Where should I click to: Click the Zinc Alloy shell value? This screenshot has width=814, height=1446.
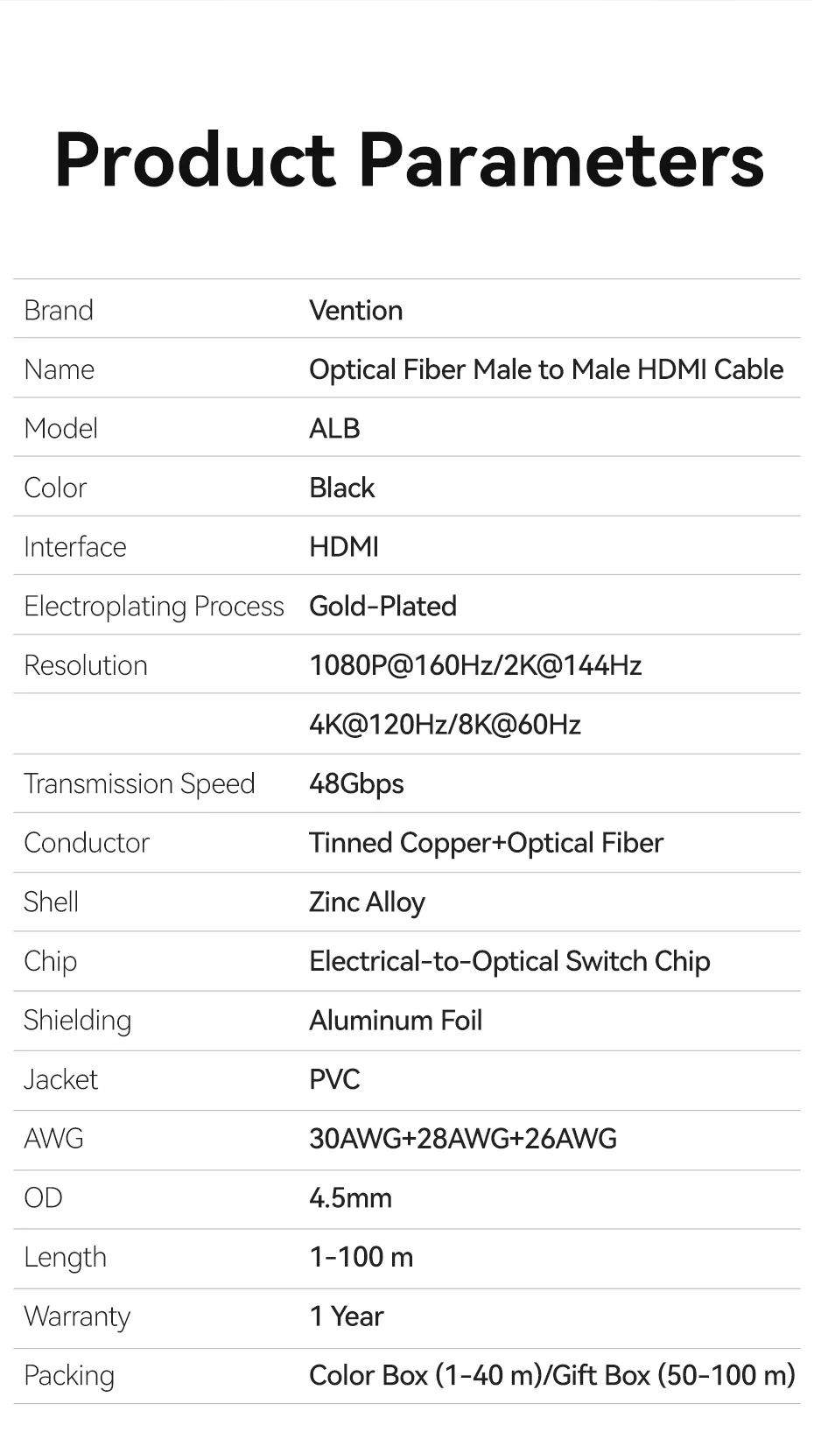(x=367, y=902)
